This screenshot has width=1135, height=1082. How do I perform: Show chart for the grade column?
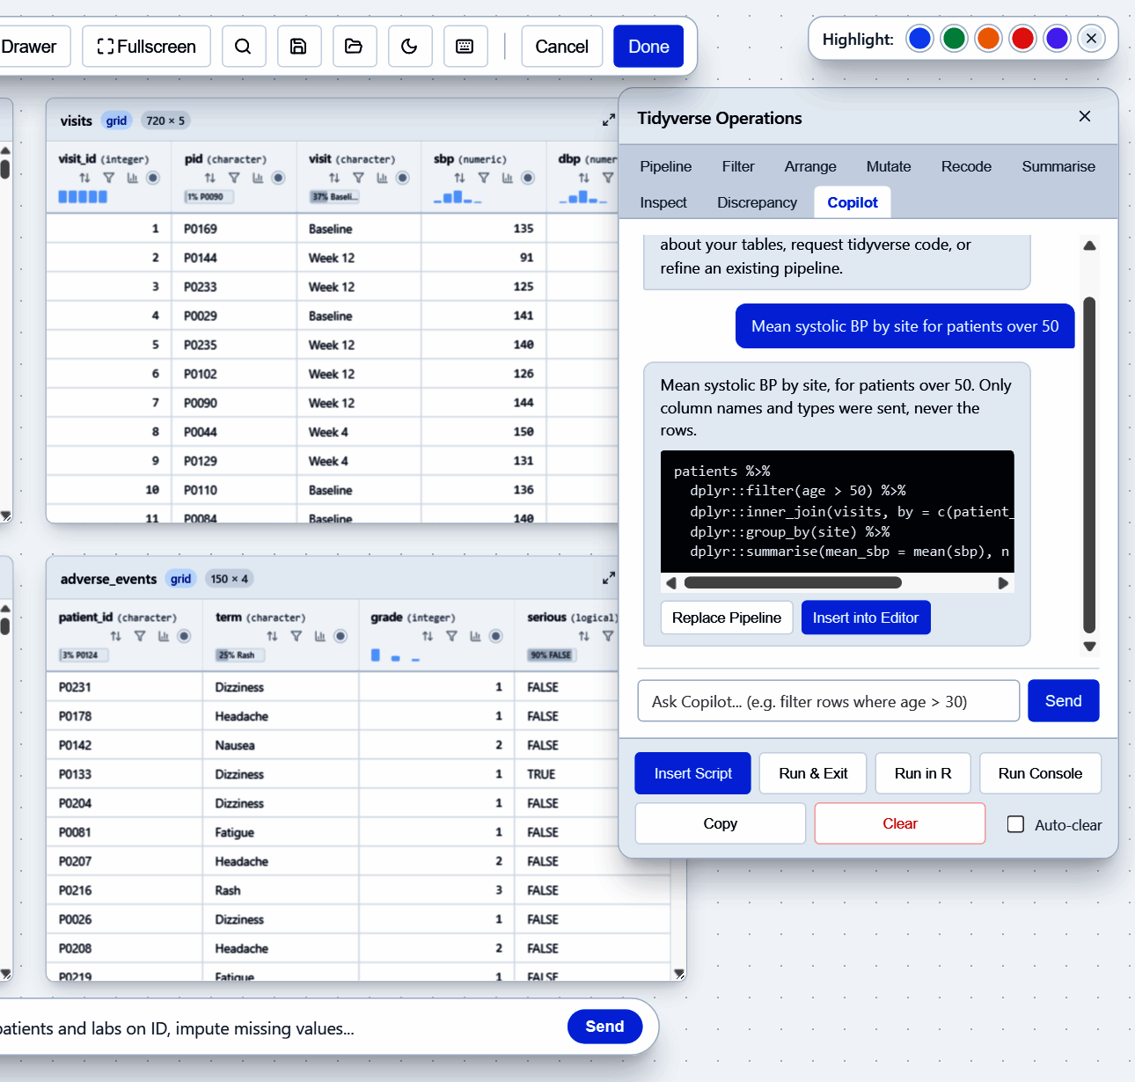tap(475, 636)
